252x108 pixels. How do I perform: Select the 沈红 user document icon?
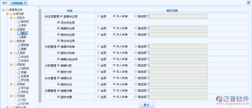[x=19, y=100]
